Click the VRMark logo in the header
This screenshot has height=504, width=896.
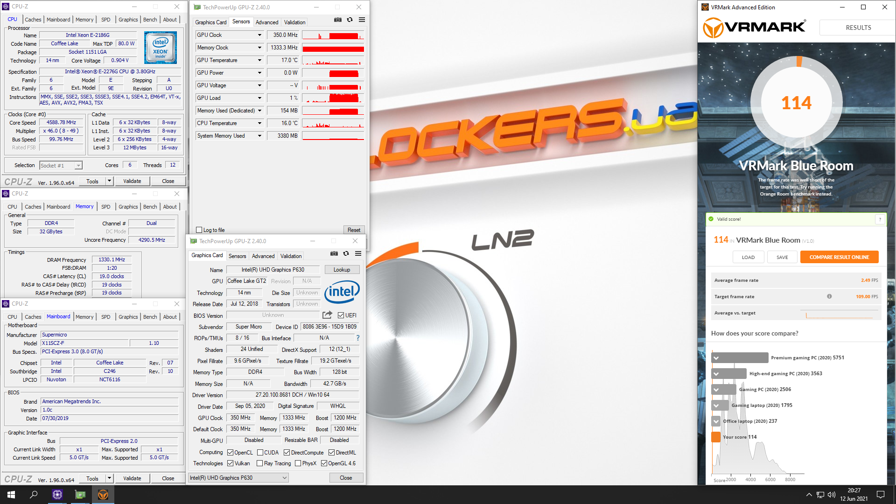(x=754, y=28)
